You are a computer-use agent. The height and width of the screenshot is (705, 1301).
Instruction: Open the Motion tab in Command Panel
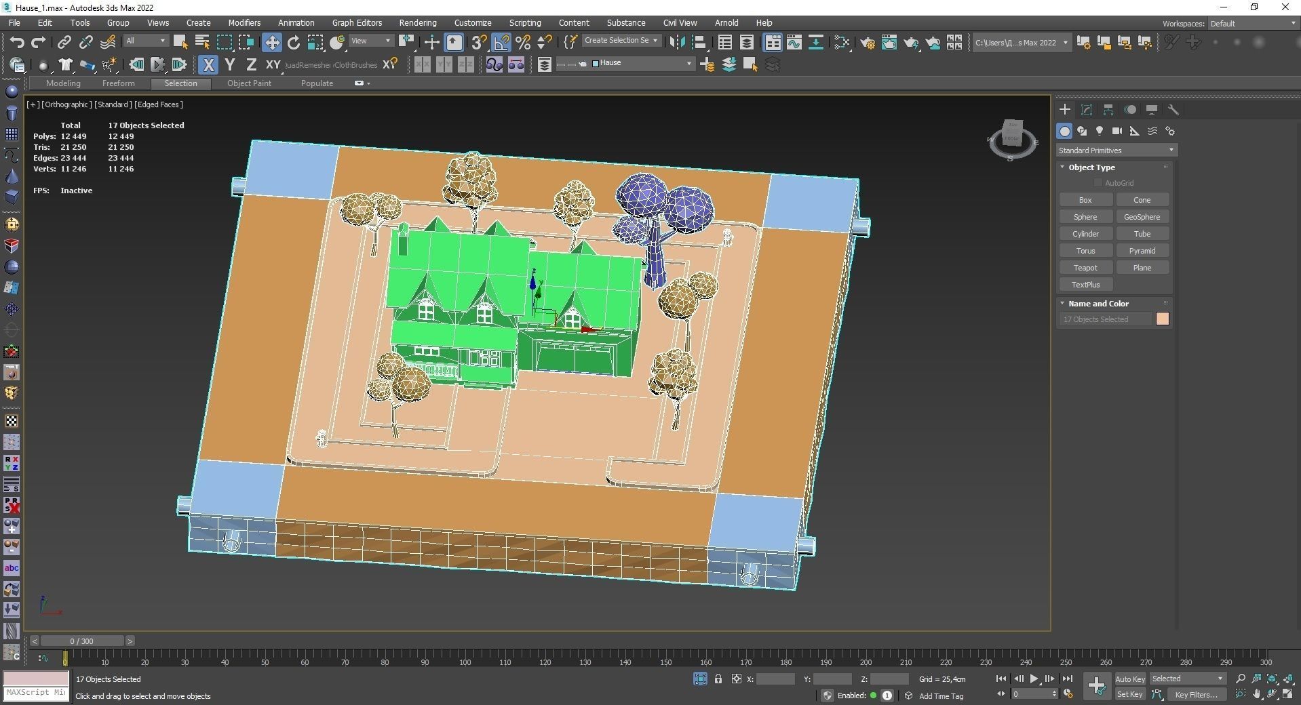tap(1130, 109)
